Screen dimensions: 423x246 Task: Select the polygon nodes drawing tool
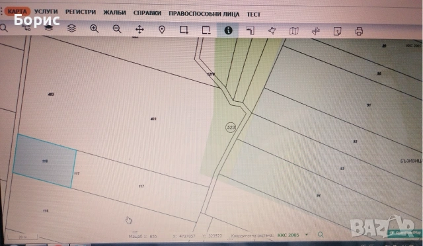point(272,30)
